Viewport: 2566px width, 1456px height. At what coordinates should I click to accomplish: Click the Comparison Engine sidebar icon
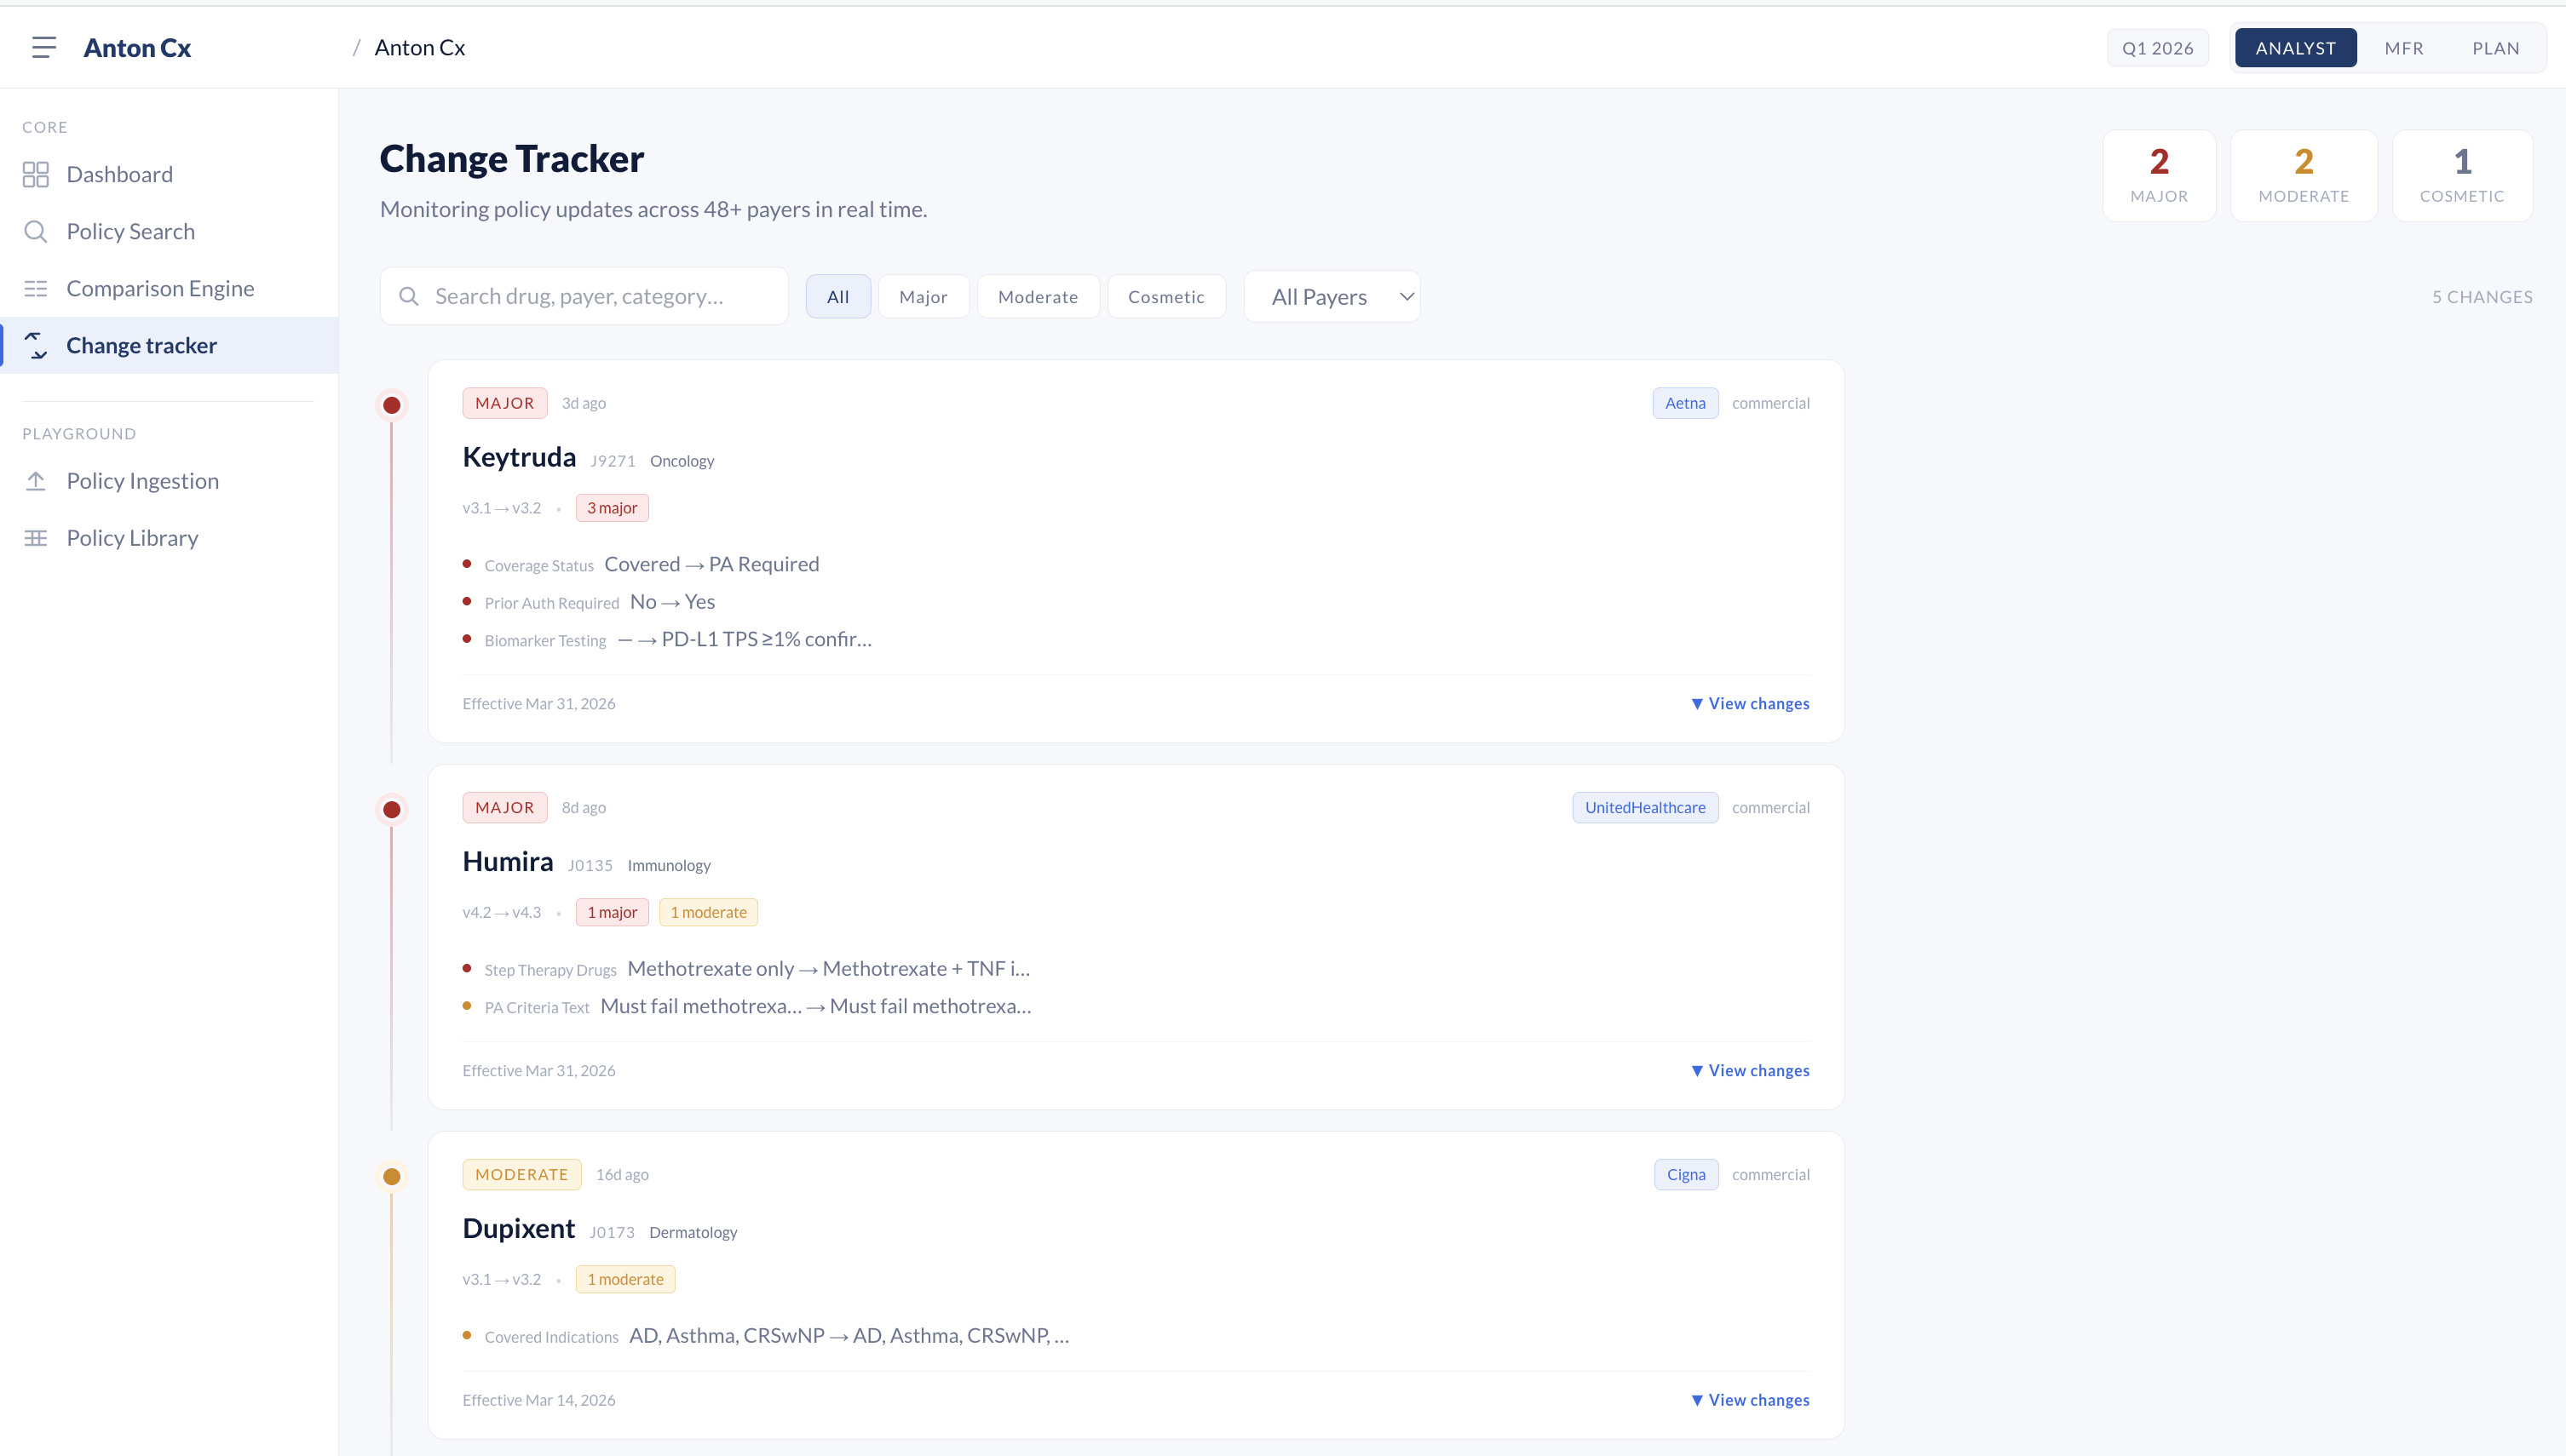(x=36, y=289)
